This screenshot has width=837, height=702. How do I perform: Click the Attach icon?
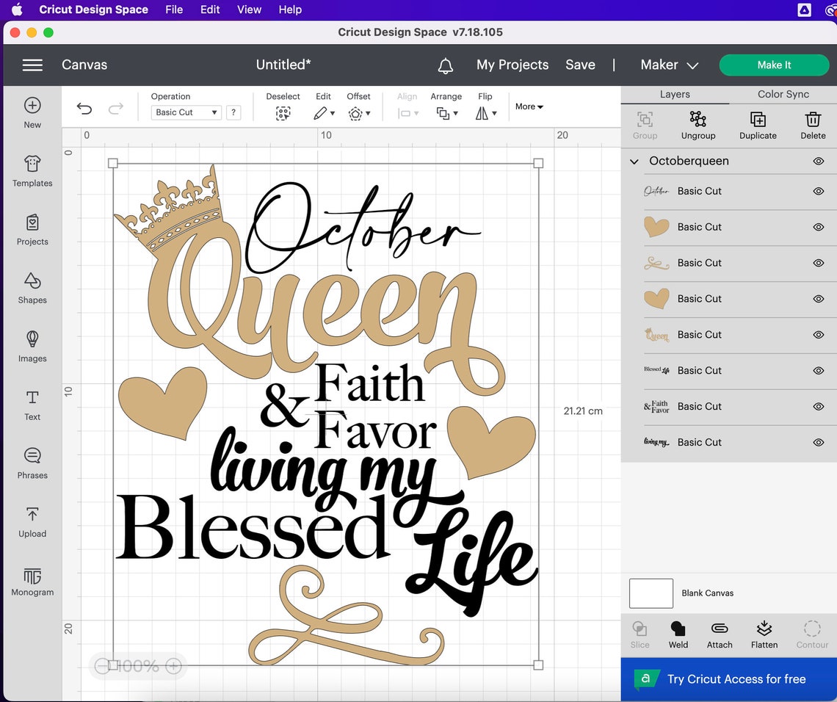pos(720,633)
